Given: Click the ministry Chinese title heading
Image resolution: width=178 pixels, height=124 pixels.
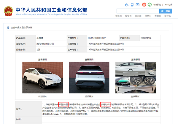Looking at the screenshot, I should click(51, 10).
